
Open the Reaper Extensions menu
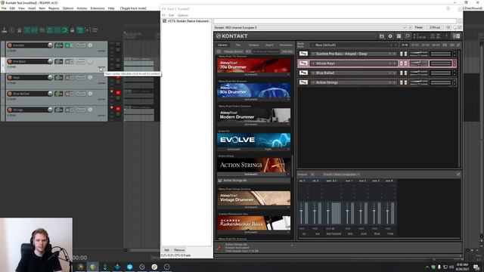98,8
